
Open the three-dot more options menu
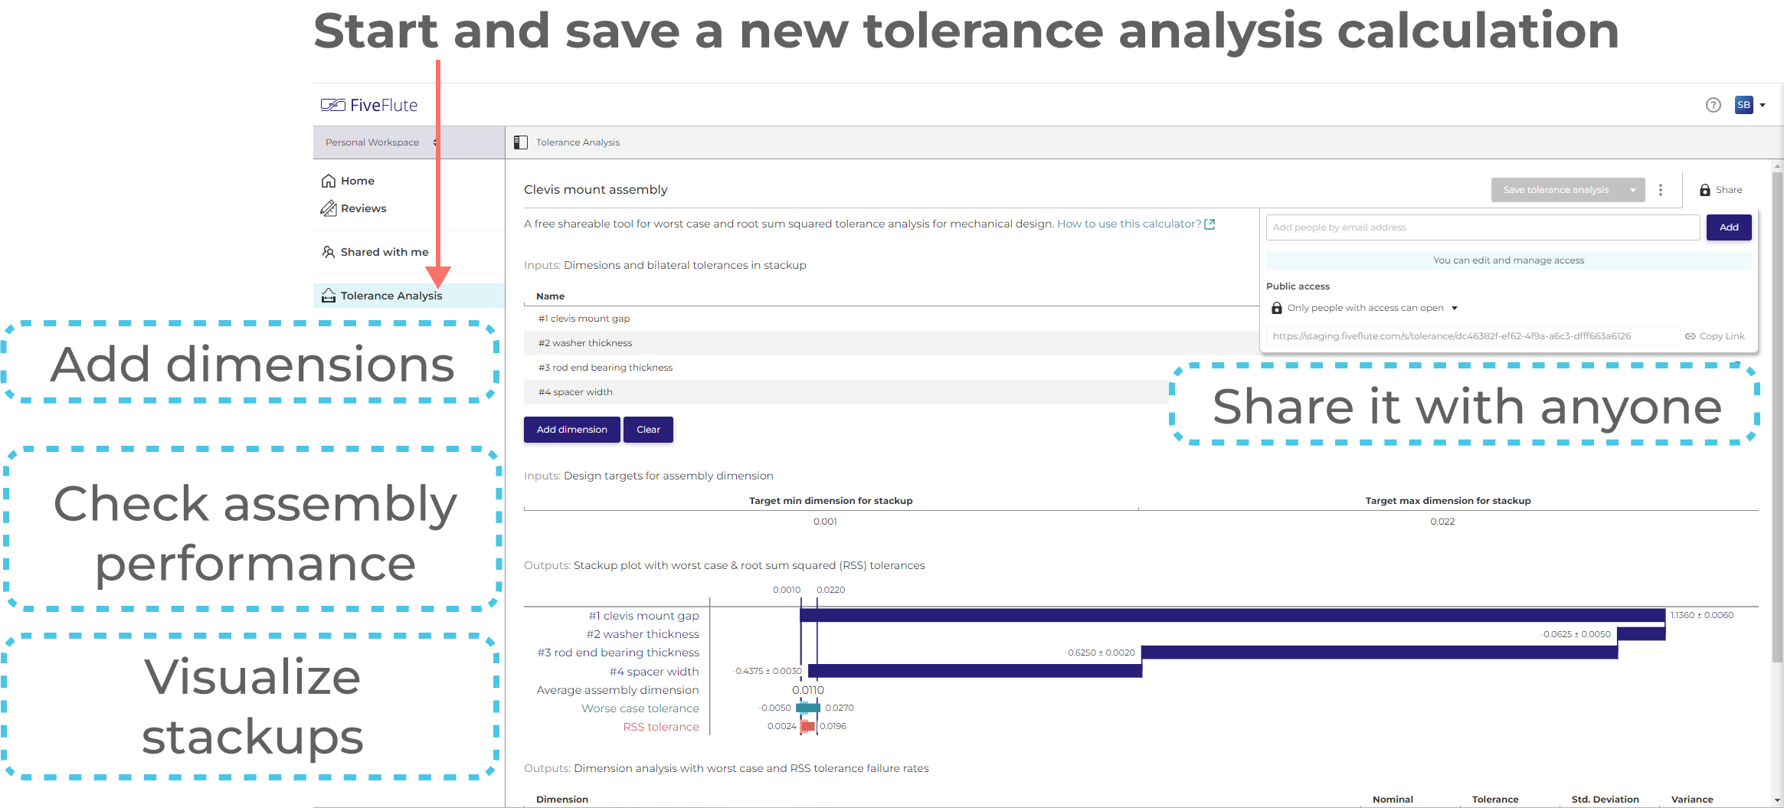pyautogui.click(x=1661, y=190)
